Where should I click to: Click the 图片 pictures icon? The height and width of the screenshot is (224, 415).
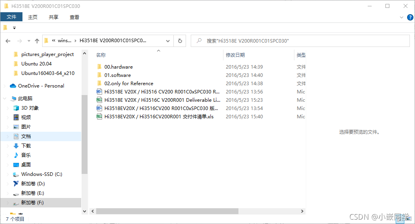click(16, 127)
